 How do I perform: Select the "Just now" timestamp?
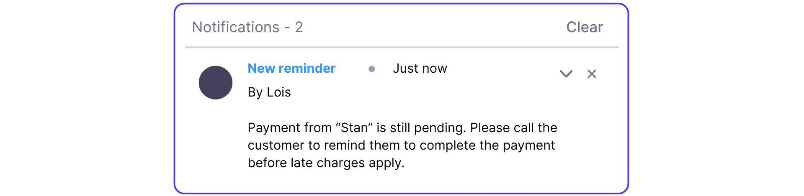pyautogui.click(x=420, y=68)
